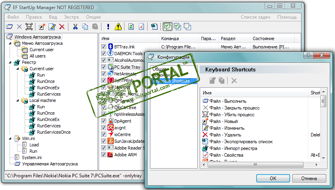The image size is (335, 190).
Task: Open the Файл menu
Action: pos(13,17)
